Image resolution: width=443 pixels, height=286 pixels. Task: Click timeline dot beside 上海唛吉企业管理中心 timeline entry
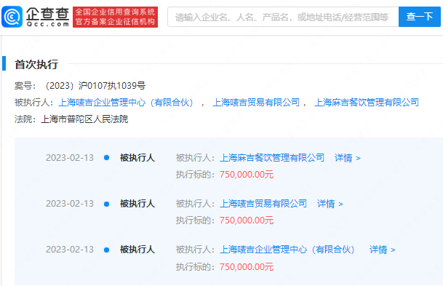(106, 250)
